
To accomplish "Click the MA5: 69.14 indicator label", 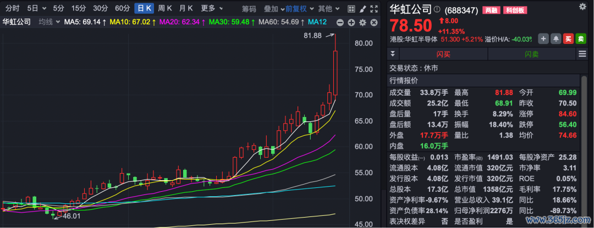I will 85,23.
